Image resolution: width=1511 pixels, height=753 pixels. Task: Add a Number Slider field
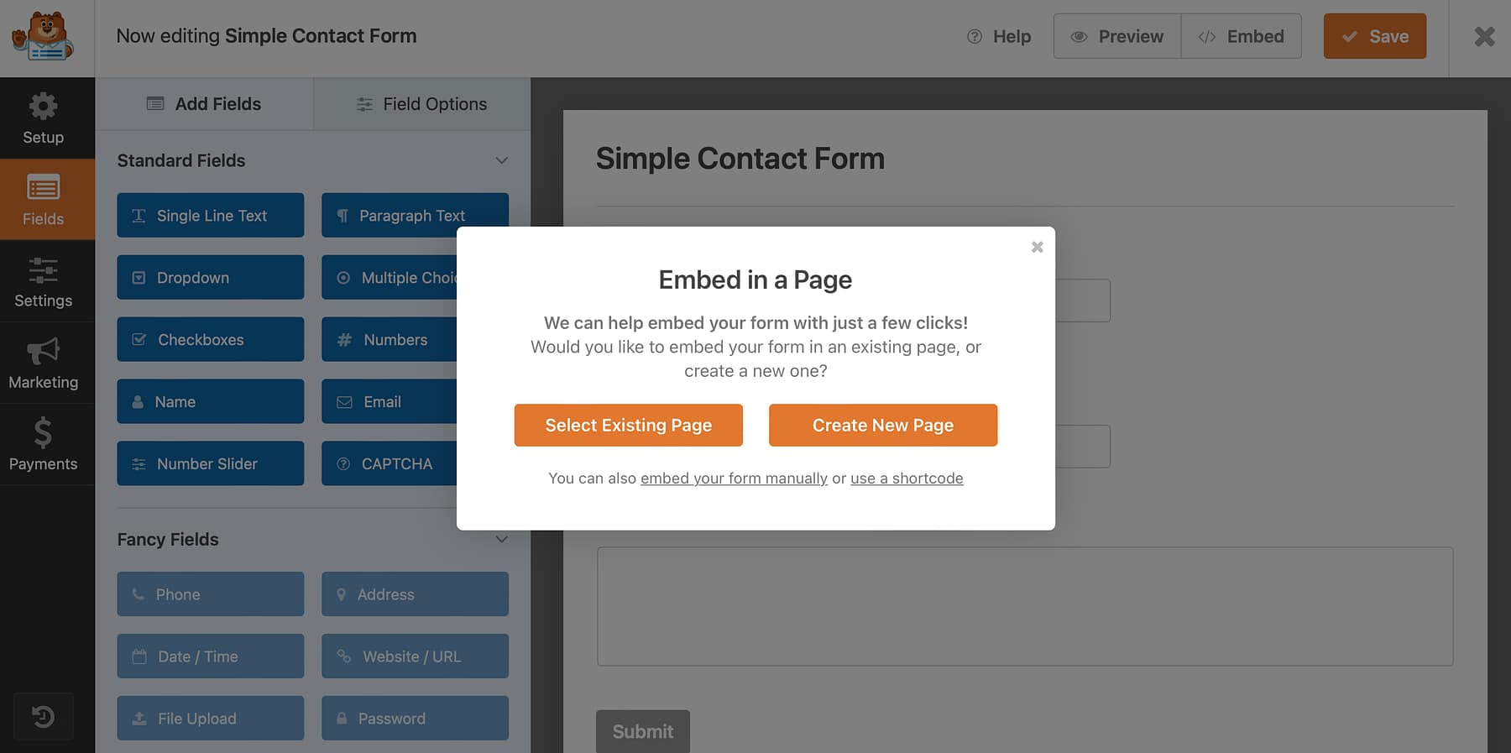(x=210, y=463)
